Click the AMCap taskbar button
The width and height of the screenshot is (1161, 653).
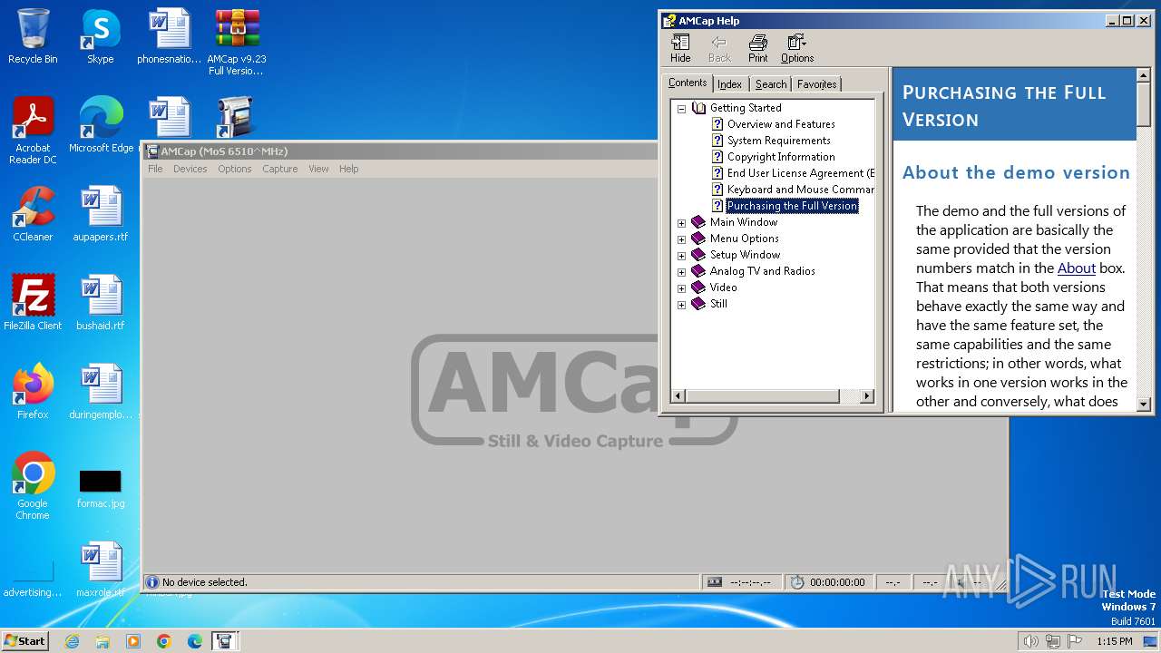pyautogui.click(x=224, y=641)
